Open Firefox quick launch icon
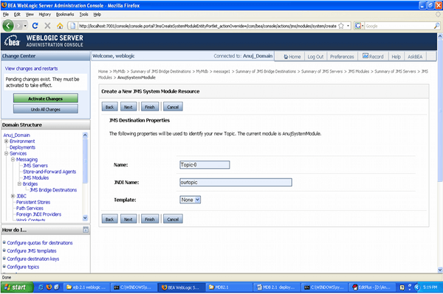Viewport: 443px width, 294px height. [49, 287]
